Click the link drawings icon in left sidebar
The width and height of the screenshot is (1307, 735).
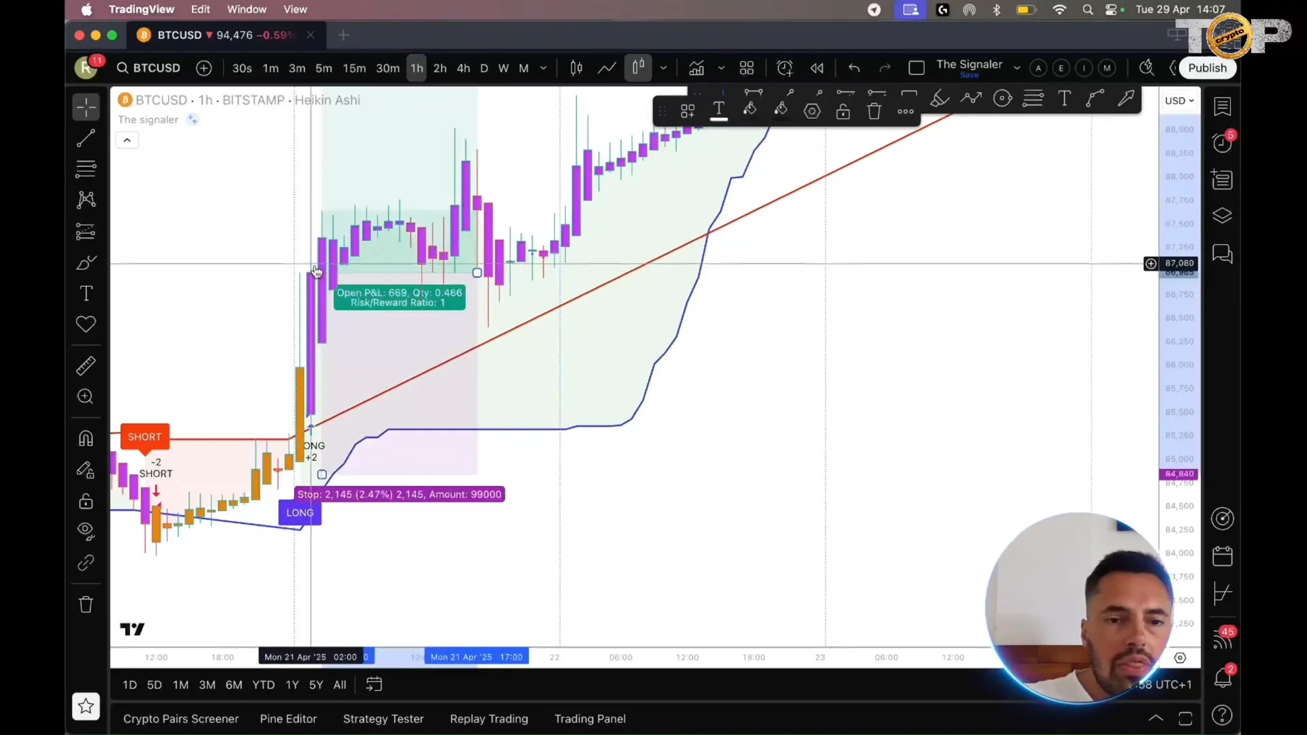(86, 563)
